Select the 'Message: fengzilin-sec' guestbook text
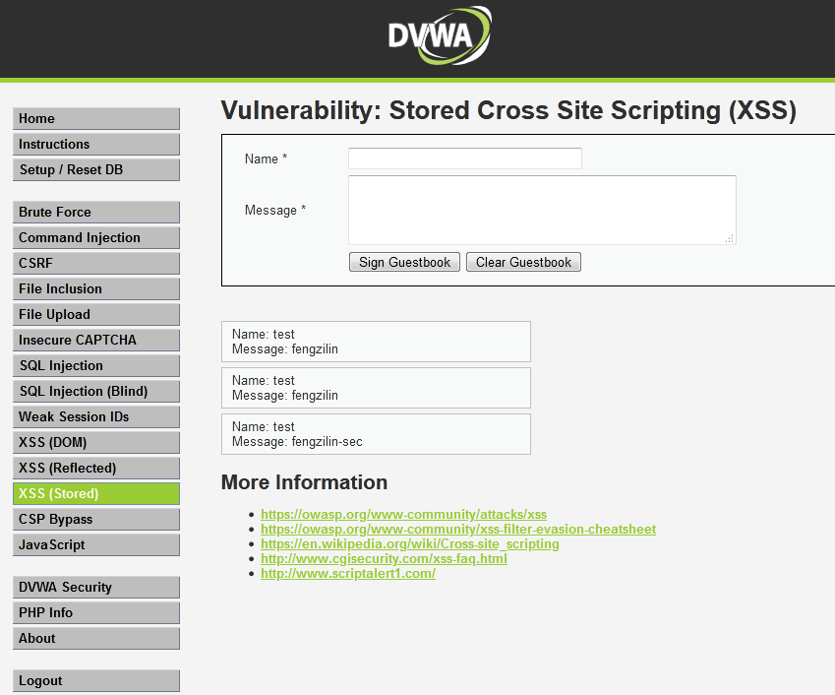Screen dimensions: 835x695 (x=297, y=442)
